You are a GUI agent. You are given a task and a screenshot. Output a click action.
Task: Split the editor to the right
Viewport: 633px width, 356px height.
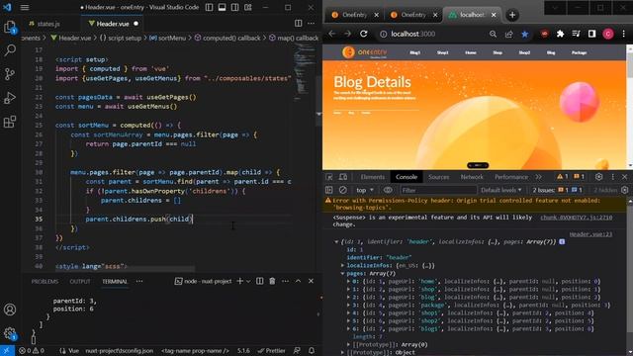[x=299, y=24]
